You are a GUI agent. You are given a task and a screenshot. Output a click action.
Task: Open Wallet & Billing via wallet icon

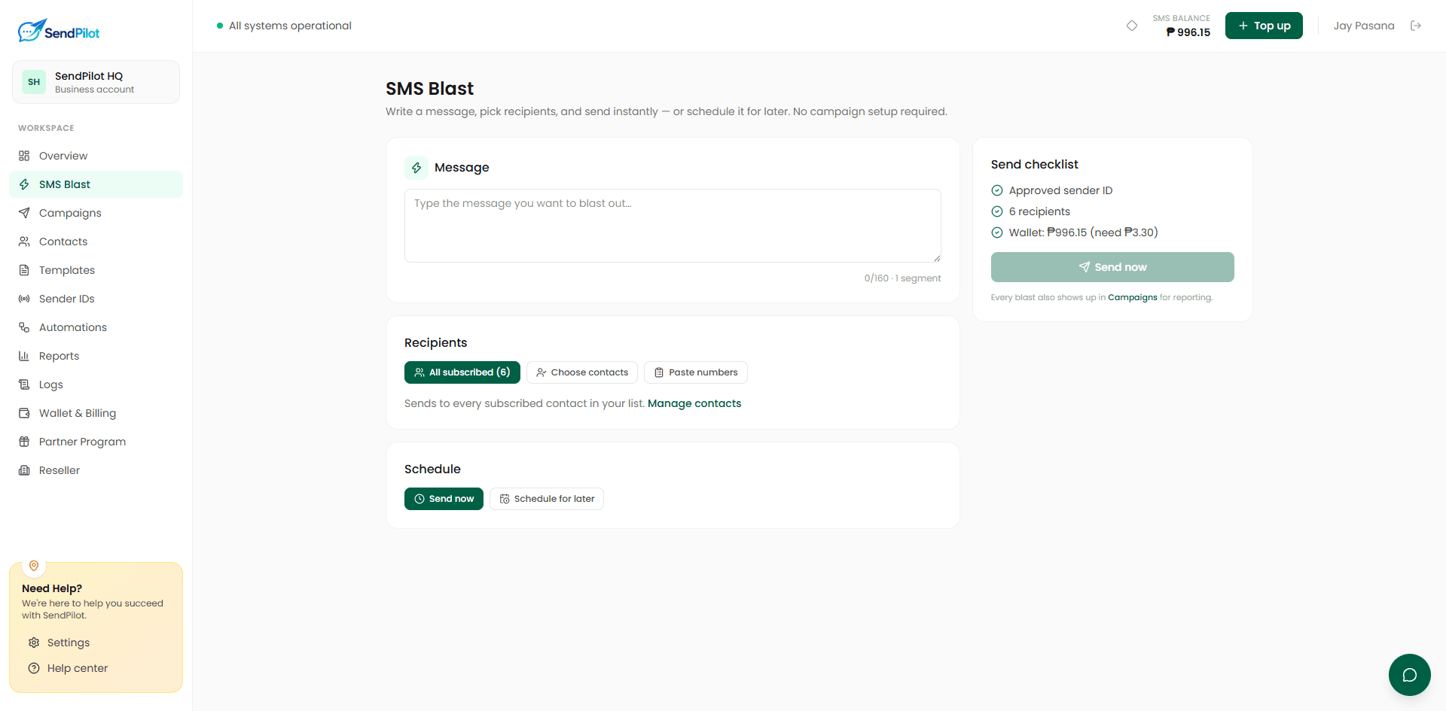(x=24, y=413)
